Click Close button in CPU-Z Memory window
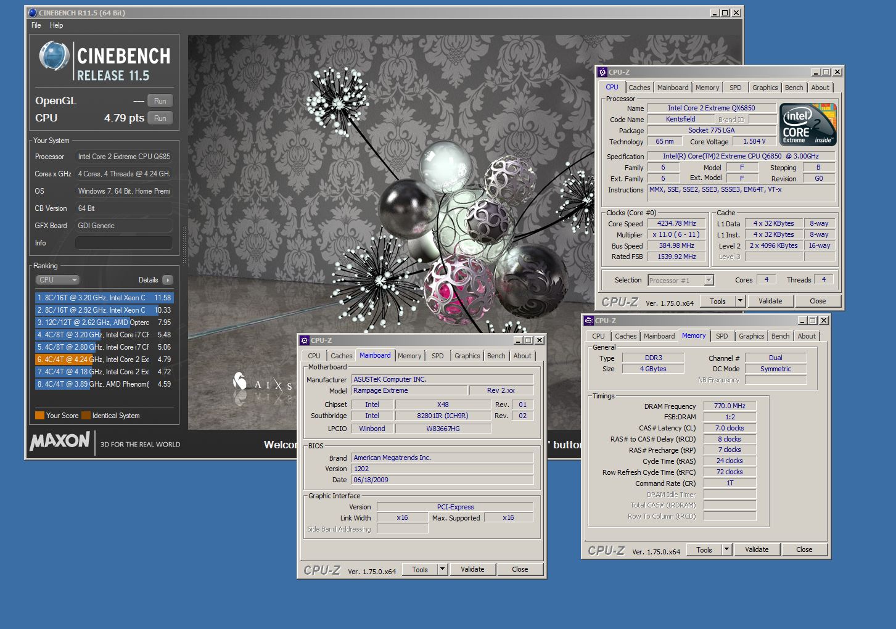Image resolution: width=896 pixels, height=629 pixels. (804, 549)
